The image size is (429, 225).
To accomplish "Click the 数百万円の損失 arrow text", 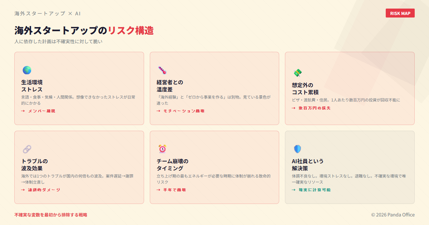I will (x=311, y=108).
